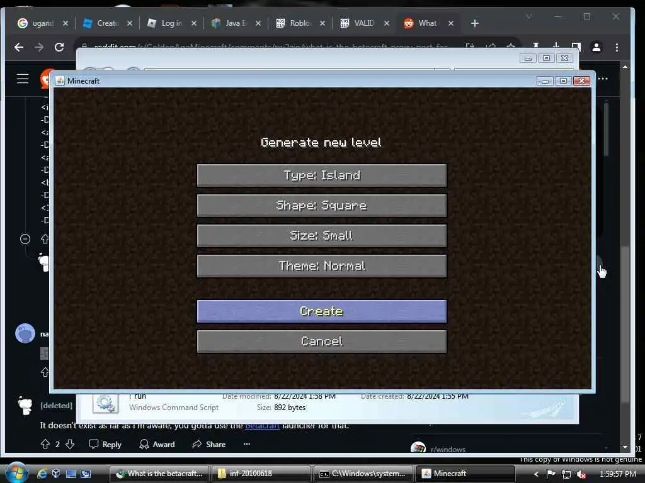Go forward in the Chrome browser
This screenshot has height=483, width=645.
[39, 47]
